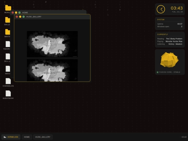Open the Writing folder desktop icon
Viewport: 188px width, 141px height.
[x=7, y=32]
